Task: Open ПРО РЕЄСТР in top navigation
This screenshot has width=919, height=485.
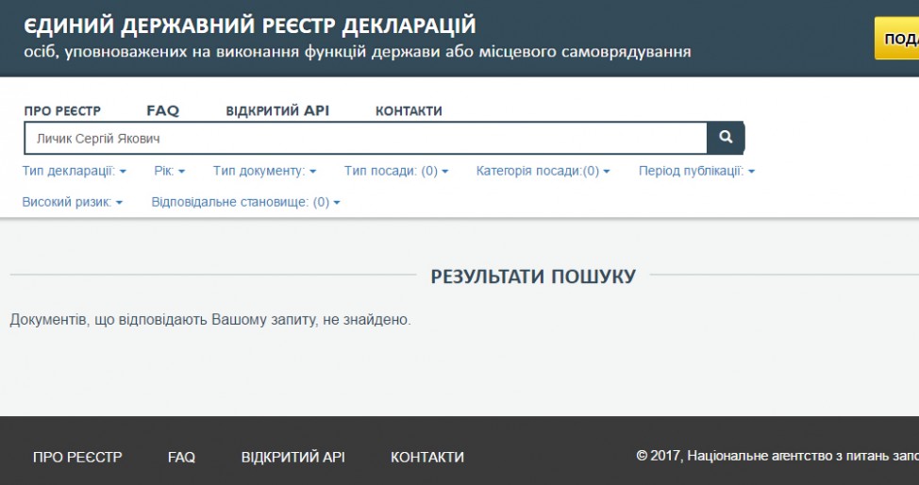Action: (62, 111)
